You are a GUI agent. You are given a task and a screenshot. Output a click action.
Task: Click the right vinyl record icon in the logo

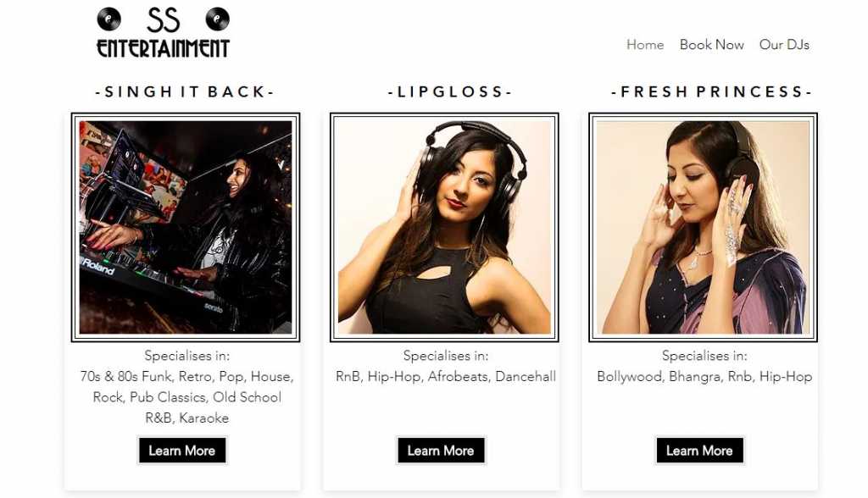tap(218, 19)
